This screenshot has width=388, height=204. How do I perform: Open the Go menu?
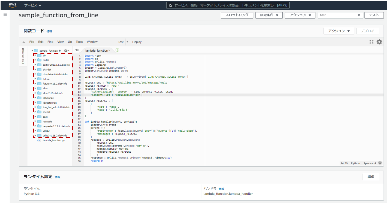tap(70, 42)
